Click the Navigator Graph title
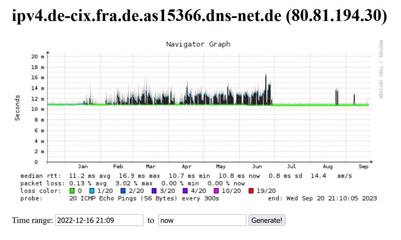 pyautogui.click(x=198, y=44)
